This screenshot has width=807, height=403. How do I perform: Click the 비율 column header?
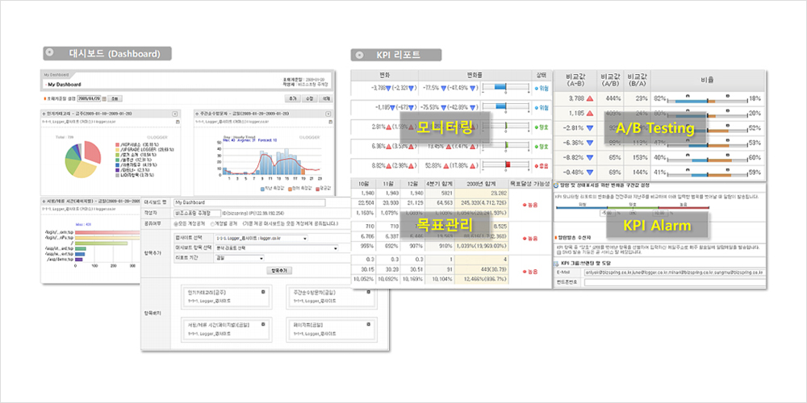coord(708,81)
